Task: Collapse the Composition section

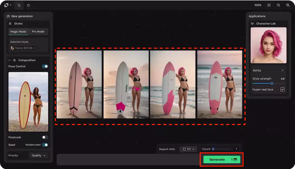Action: [9, 60]
